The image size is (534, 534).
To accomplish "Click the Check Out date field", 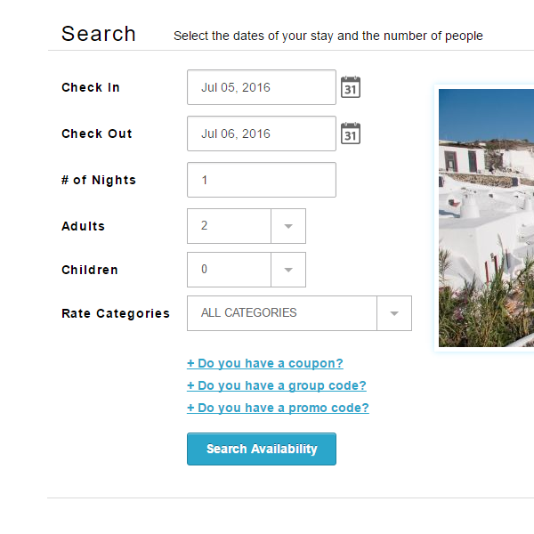I will coord(262,133).
